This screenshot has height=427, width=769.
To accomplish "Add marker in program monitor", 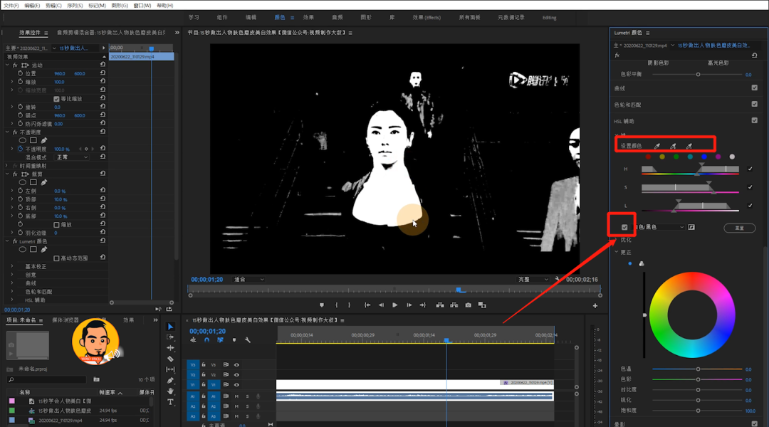I will click(322, 305).
